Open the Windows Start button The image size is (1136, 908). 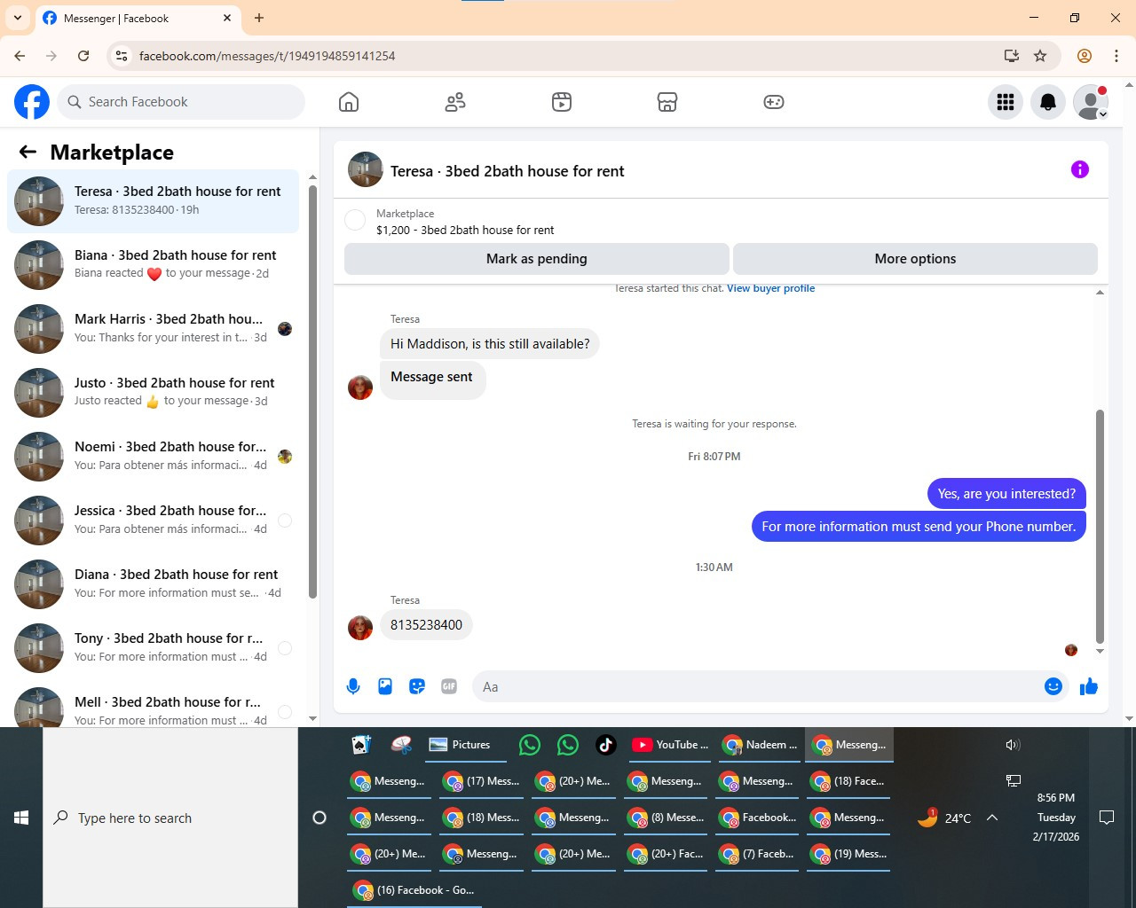click(x=21, y=818)
